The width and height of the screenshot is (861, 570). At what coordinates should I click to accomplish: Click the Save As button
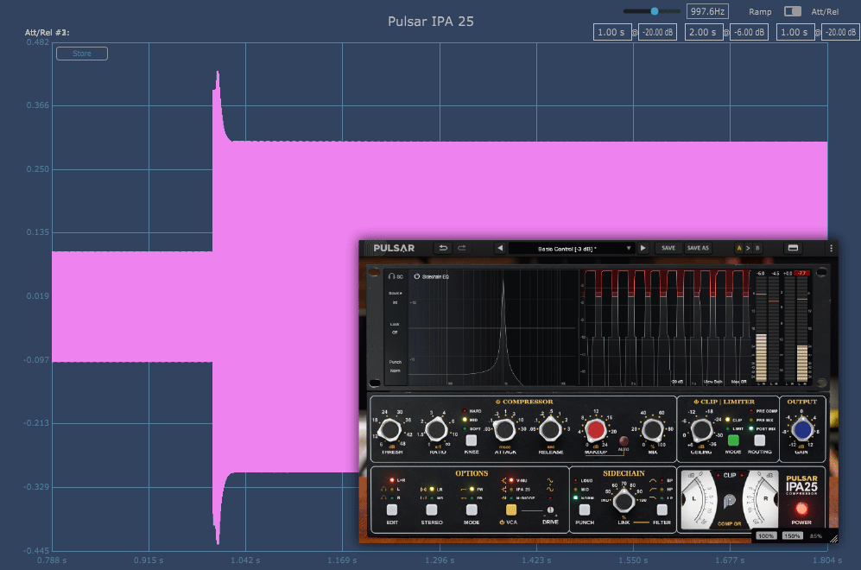(x=698, y=248)
